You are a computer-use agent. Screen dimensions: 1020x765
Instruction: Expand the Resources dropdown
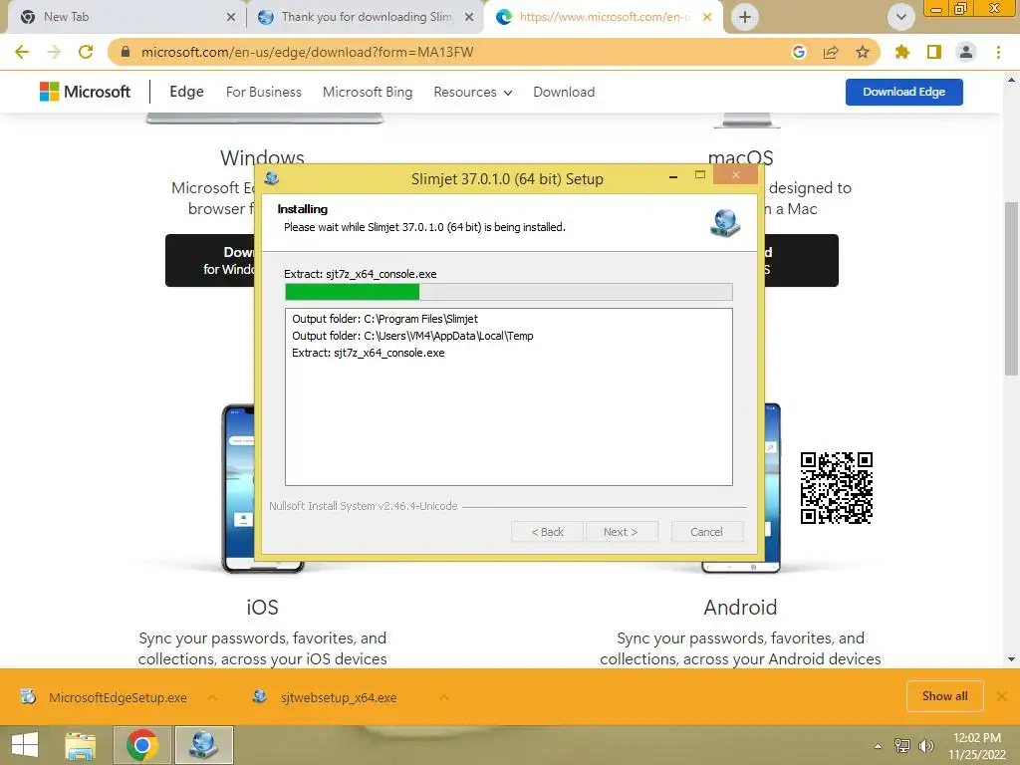tap(473, 92)
